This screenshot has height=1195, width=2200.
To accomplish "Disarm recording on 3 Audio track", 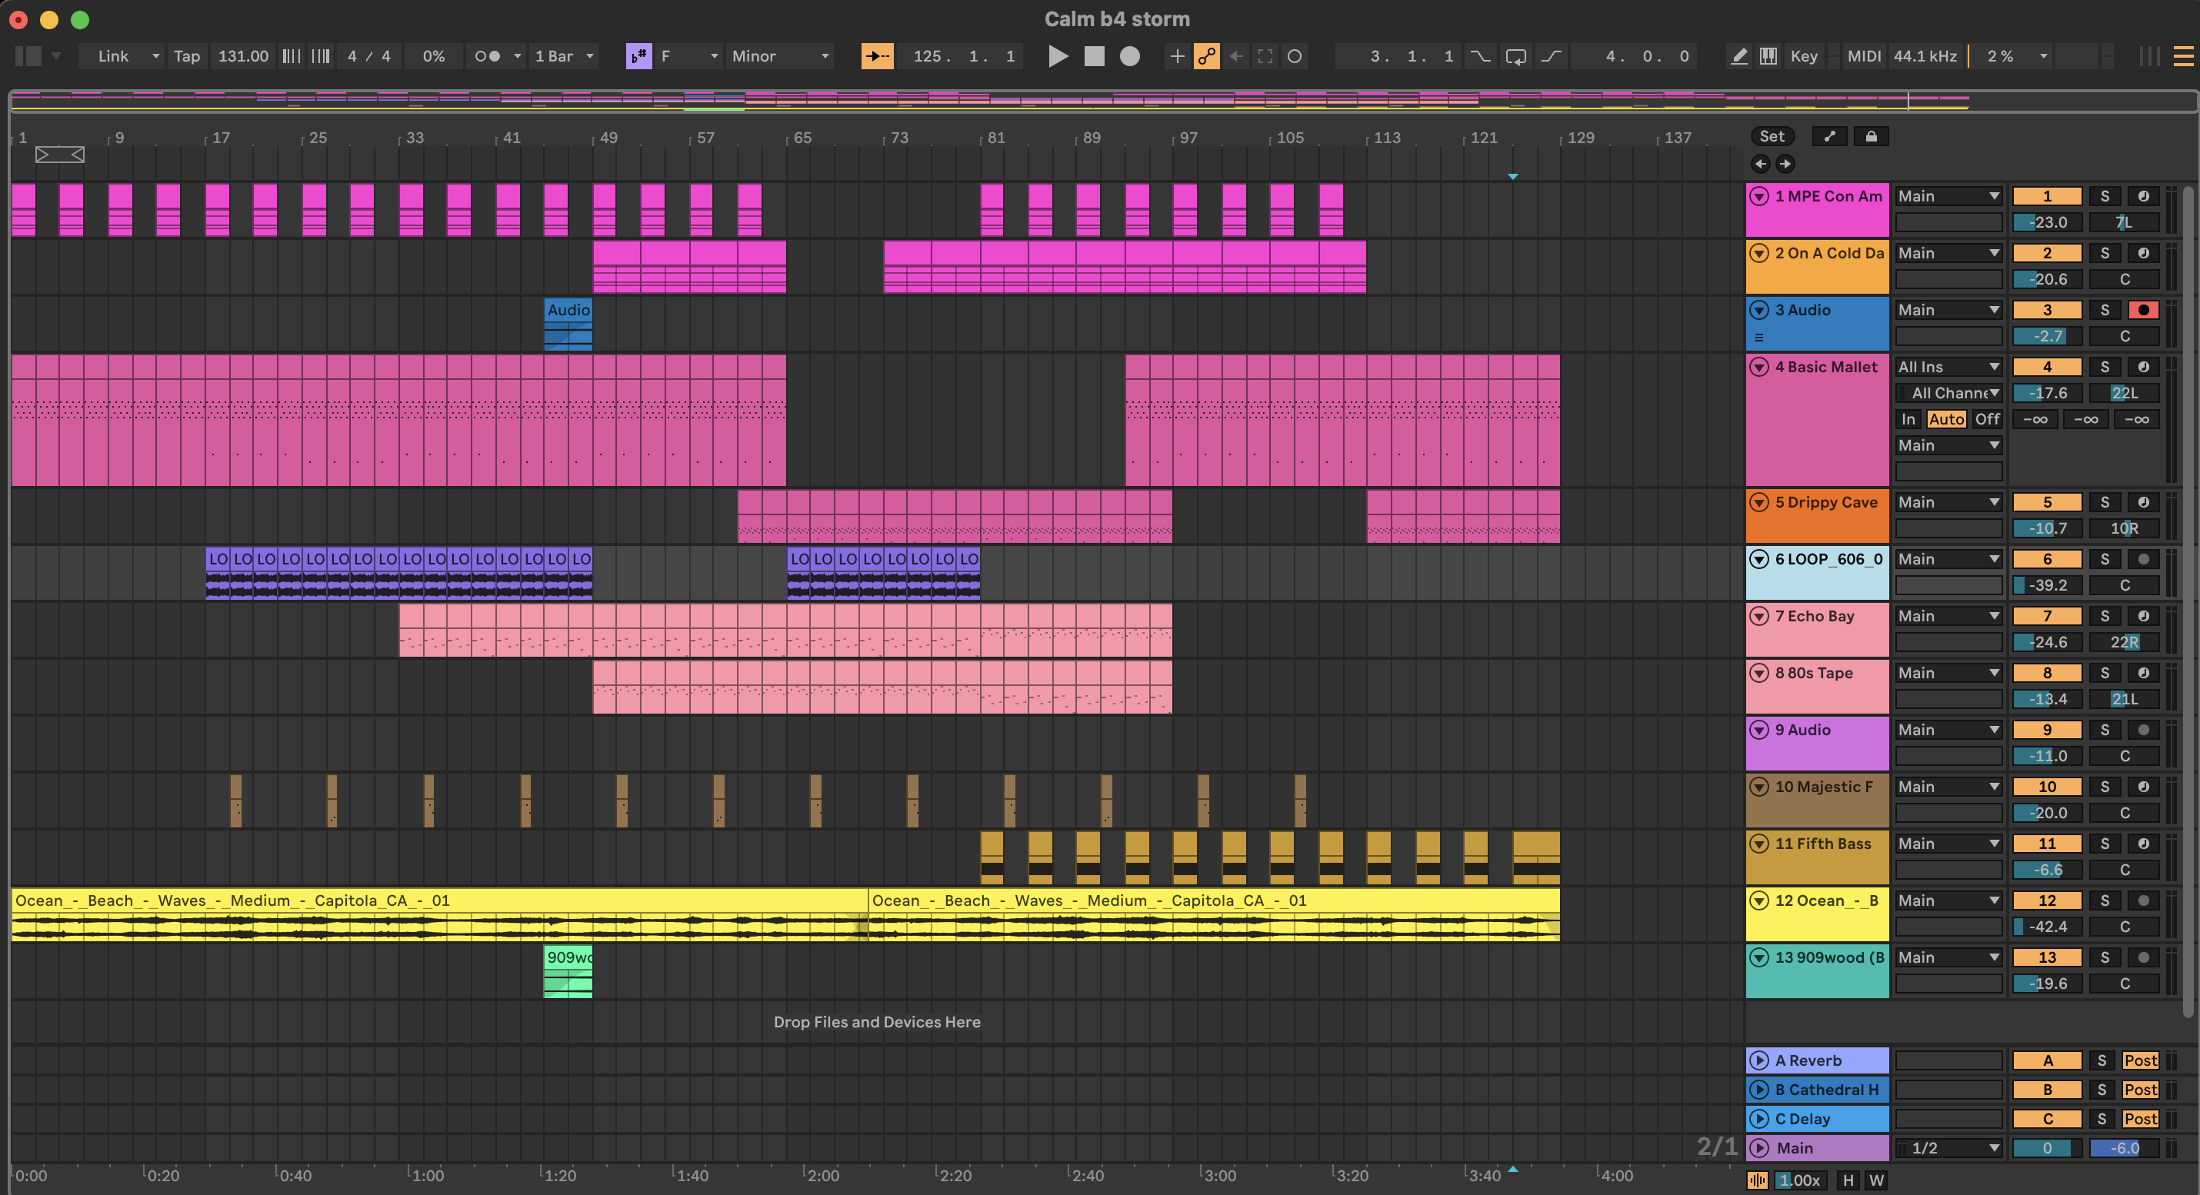I will click(2143, 310).
